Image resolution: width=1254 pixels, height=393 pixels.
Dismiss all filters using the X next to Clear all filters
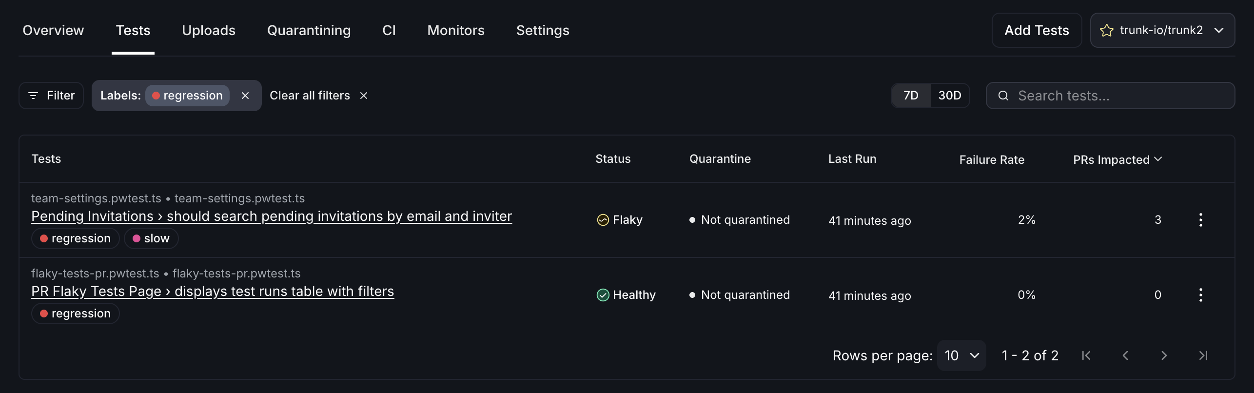pyautogui.click(x=364, y=96)
